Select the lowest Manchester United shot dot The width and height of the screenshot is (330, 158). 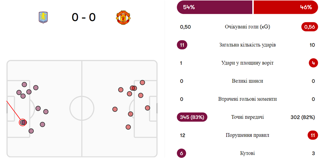tap(128, 127)
